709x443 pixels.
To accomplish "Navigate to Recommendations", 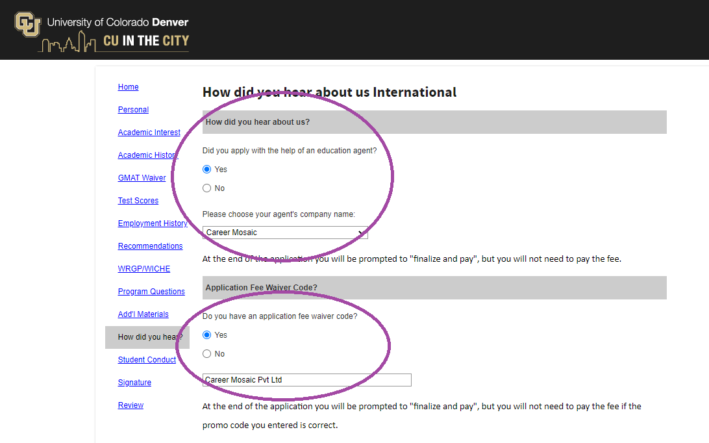I will (x=150, y=246).
